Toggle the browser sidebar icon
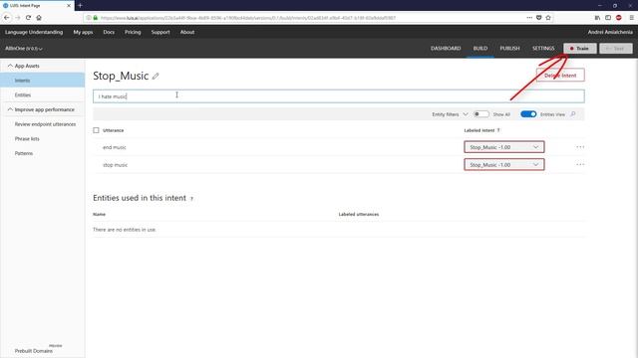Screen dimensions: 638x358 608,18
